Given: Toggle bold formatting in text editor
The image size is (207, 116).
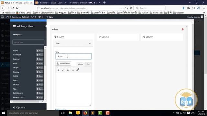Looking at the screenshot, I should tap(58, 70).
